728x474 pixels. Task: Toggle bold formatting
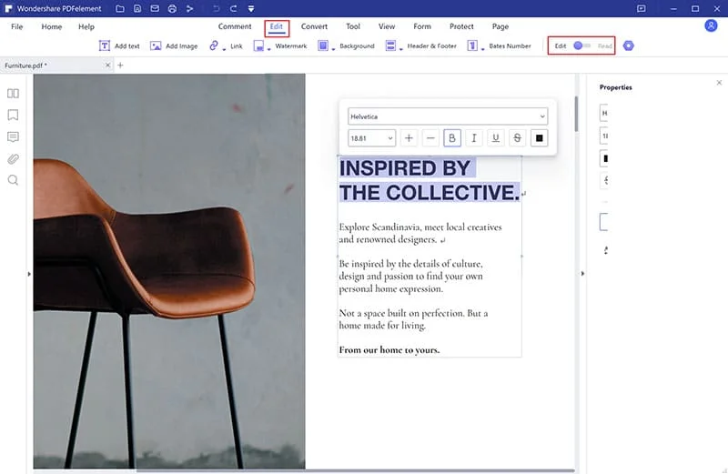coord(452,138)
